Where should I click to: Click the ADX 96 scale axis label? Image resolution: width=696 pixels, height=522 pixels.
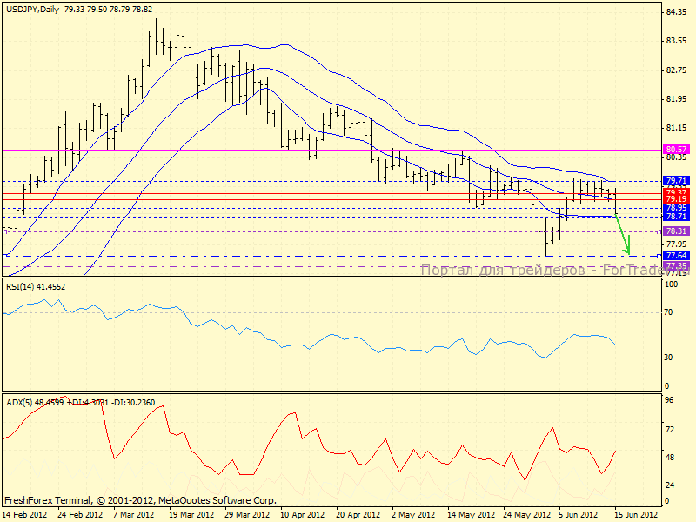[x=670, y=401]
